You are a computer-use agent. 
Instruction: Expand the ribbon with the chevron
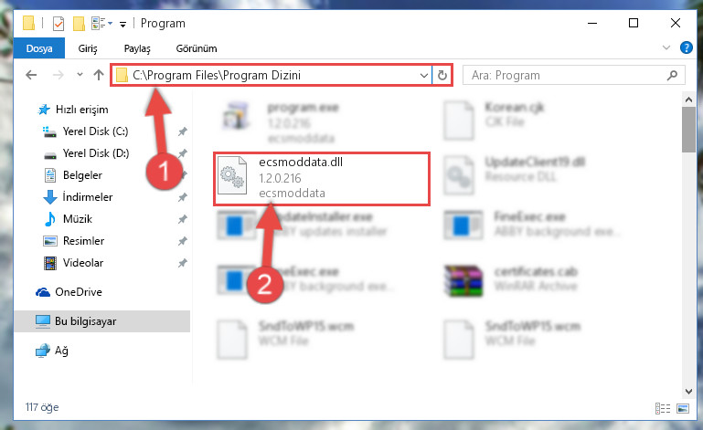coord(666,47)
